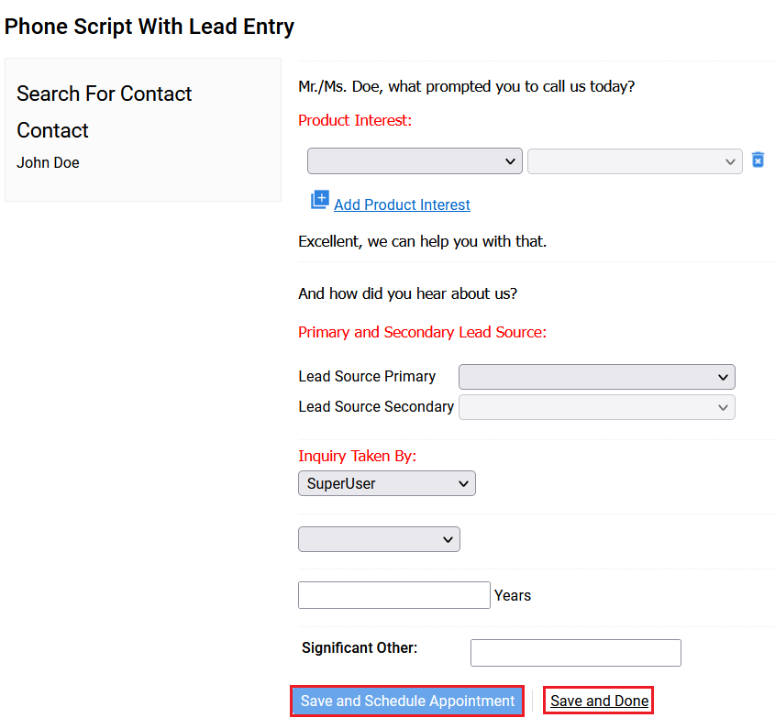Click the Phone Script With Lead Entry title
The height and width of the screenshot is (718, 775).
[x=149, y=27]
